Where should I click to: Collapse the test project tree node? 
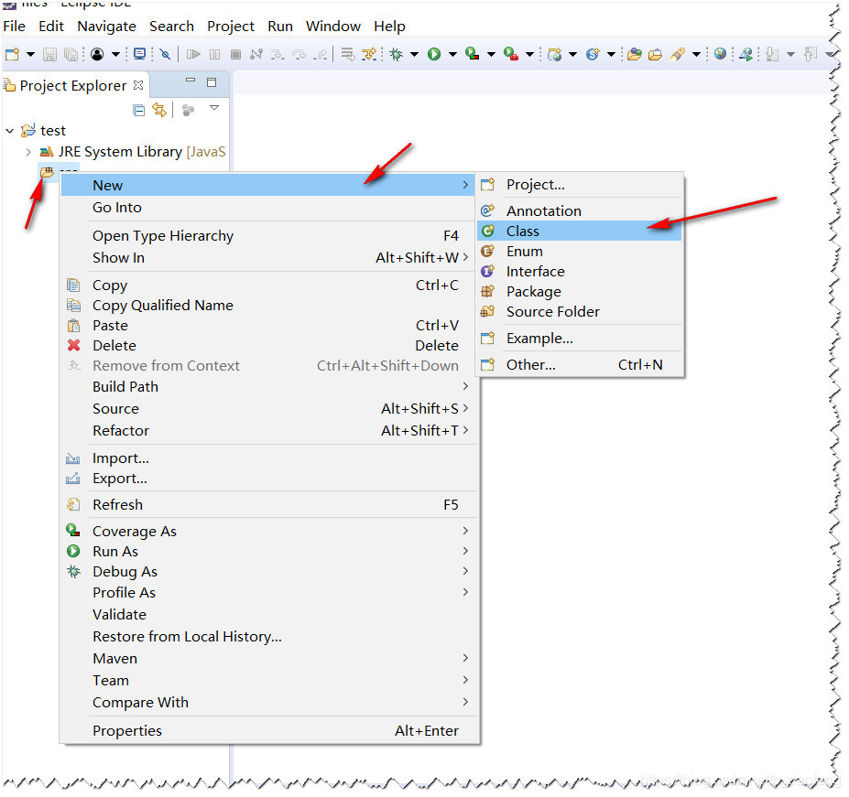pyautogui.click(x=10, y=131)
